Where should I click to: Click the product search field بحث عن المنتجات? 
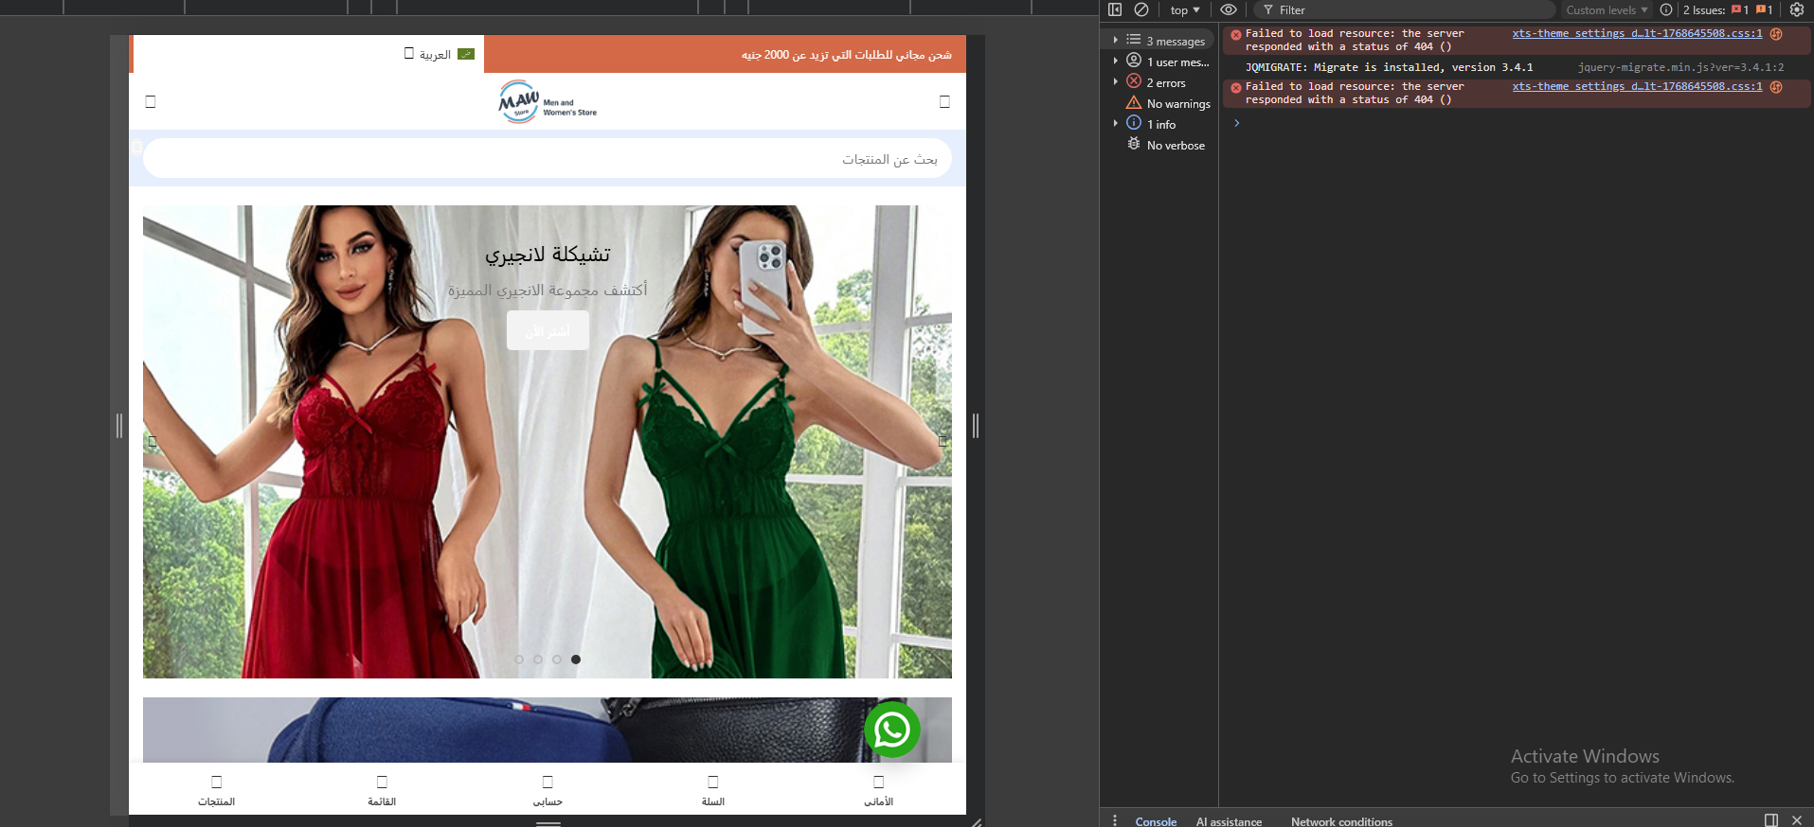(x=548, y=159)
